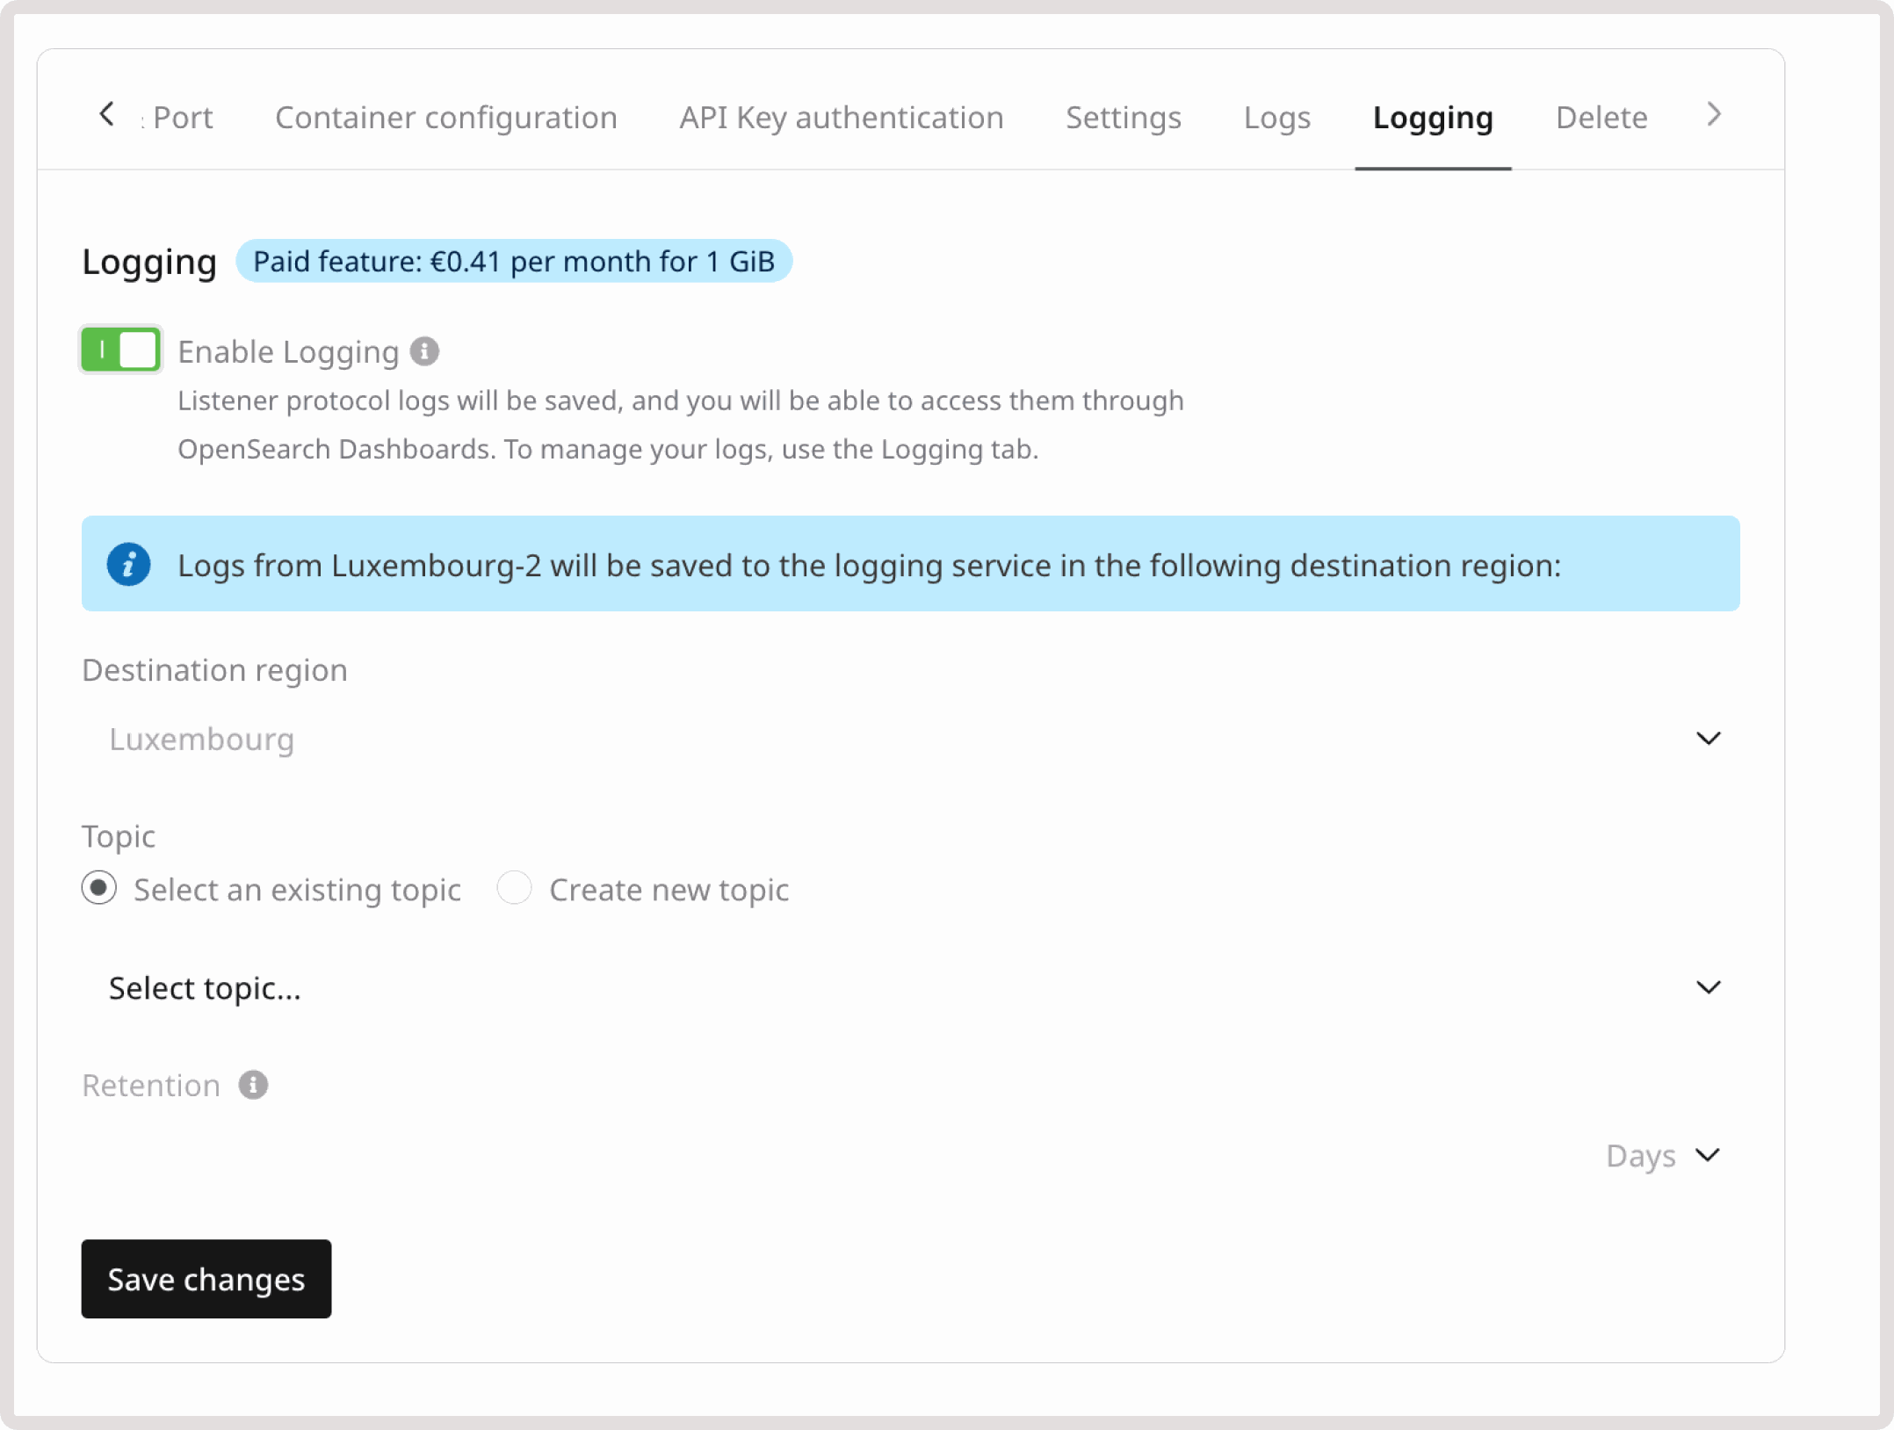
Task: Open the Select topic dropdown
Action: 910,988
